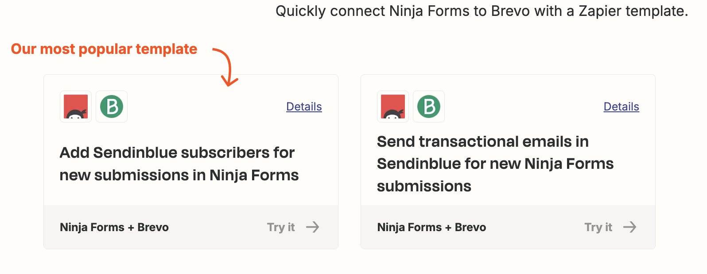Click the 'Our most popular template' orange label
The height and width of the screenshot is (274, 707).
(104, 49)
